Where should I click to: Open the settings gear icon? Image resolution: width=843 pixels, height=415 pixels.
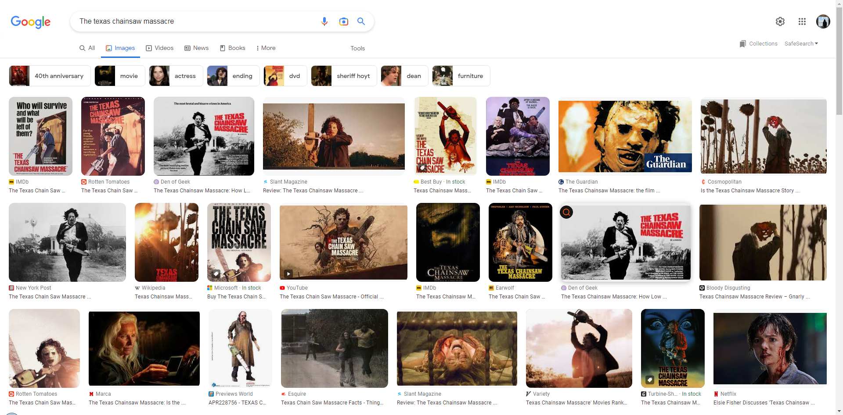click(x=780, y=21)
